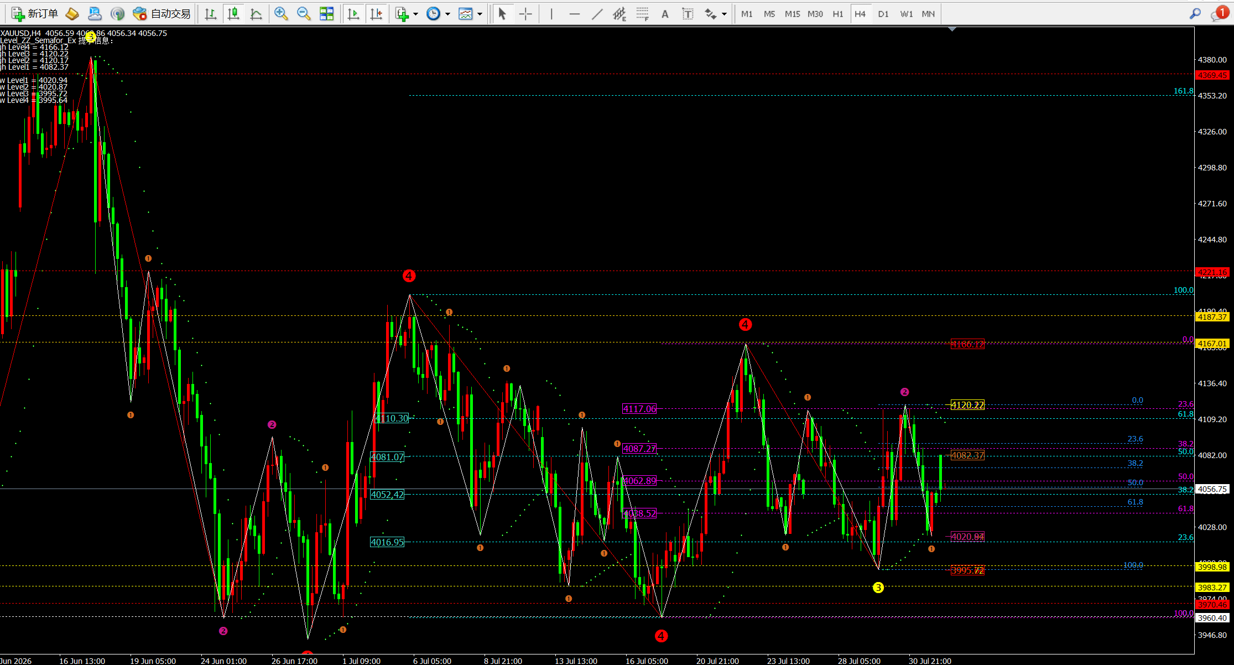Click the red 4369.45 price axis label
The height and width of the screenshot is (665, 1234).
[x=1212, y=75]
